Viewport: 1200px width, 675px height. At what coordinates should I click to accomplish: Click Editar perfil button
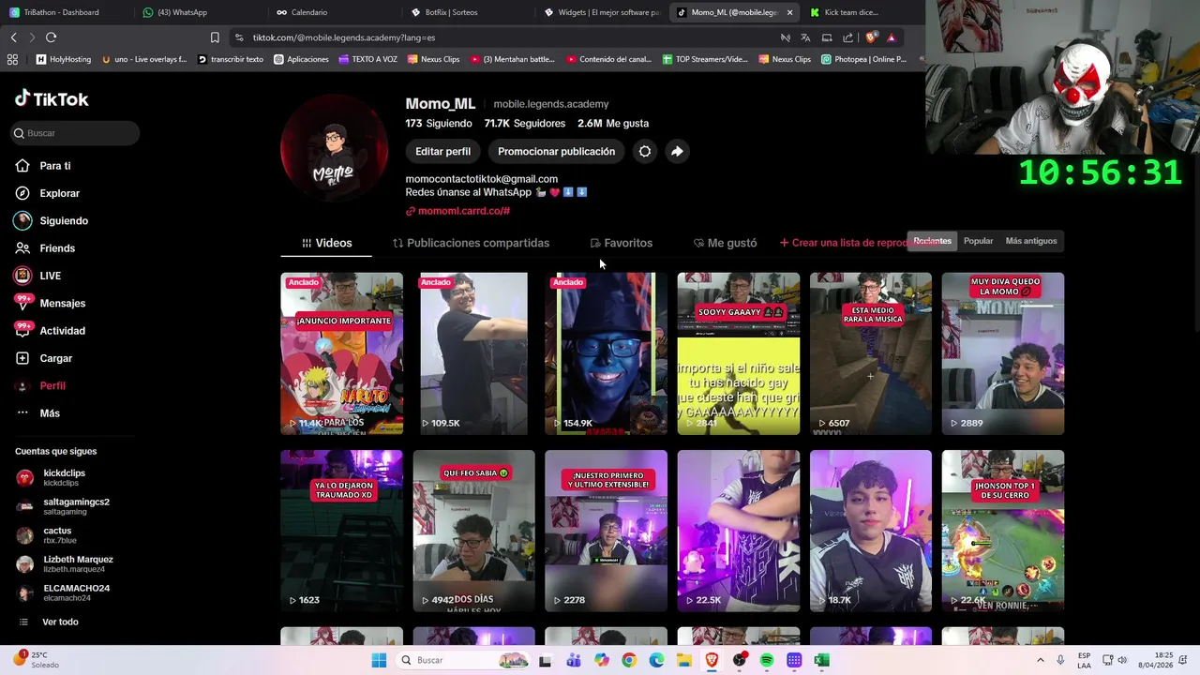point(442,151)
